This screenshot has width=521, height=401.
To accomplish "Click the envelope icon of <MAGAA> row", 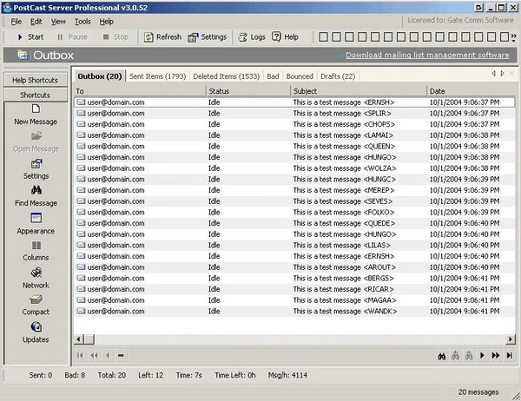I will click(81, 300).
